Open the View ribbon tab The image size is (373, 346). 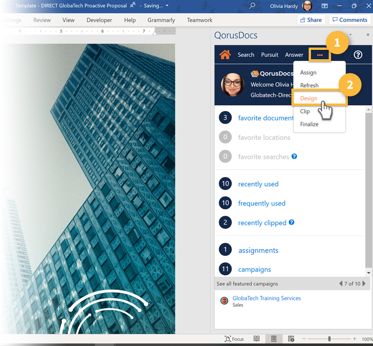click(68, 20)
